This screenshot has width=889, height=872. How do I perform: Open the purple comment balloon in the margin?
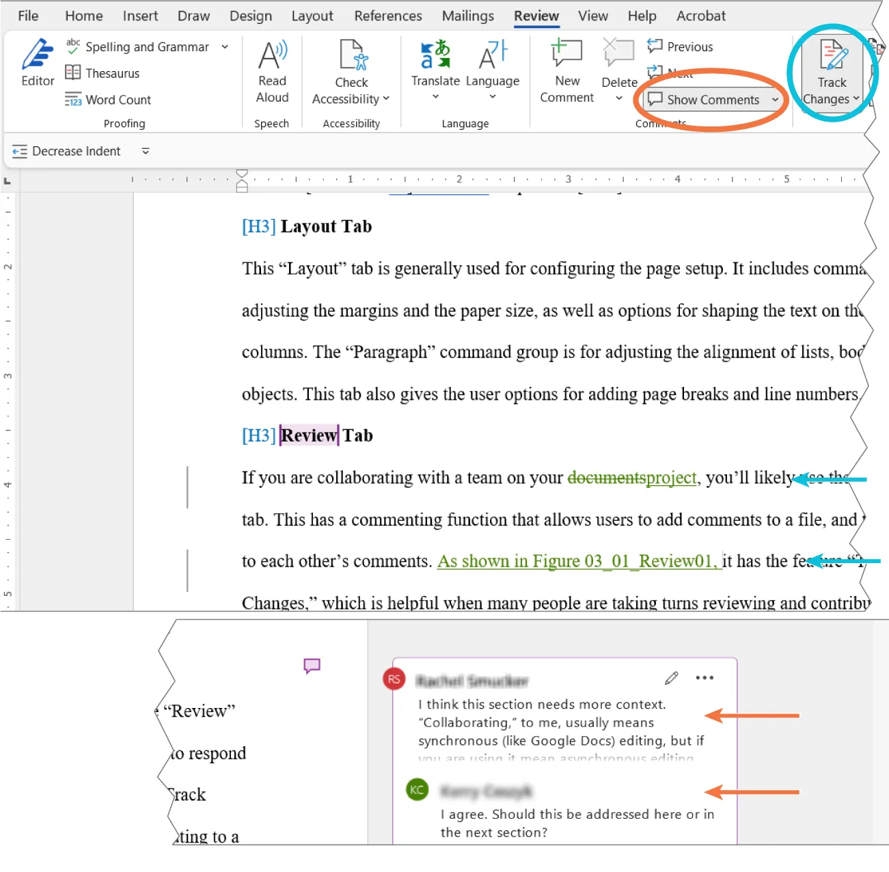(x=312, y=665)
